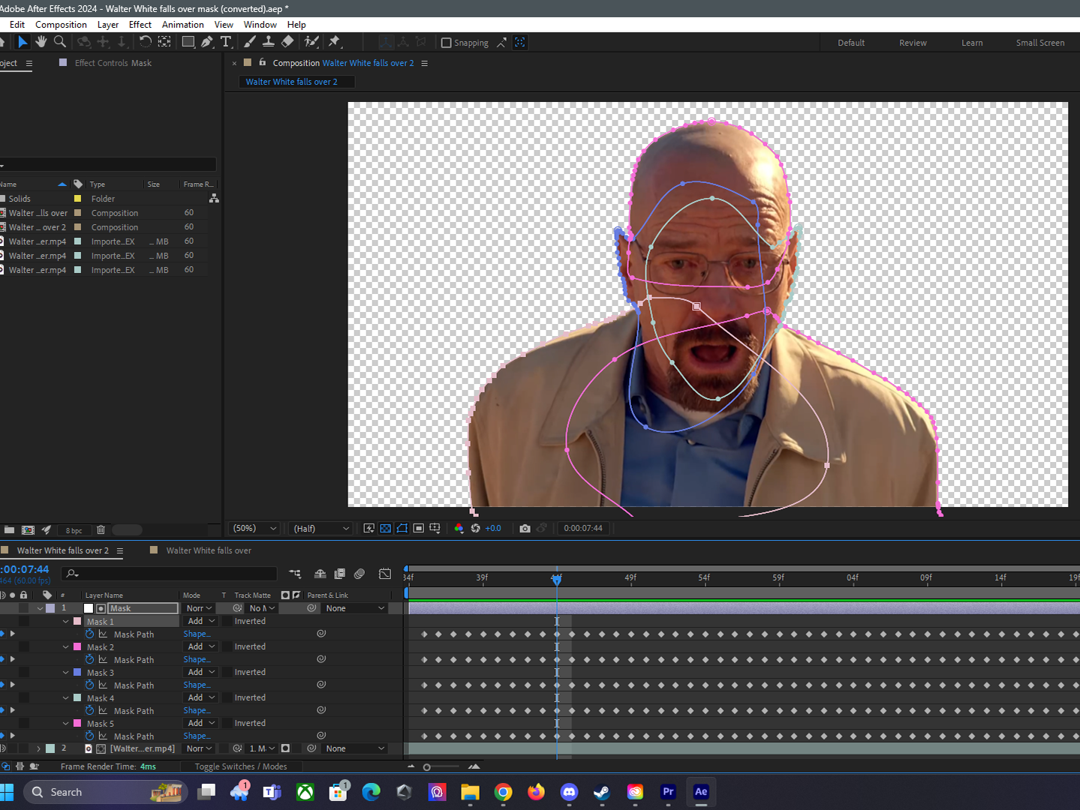Click the Mask 2 pink color swatch

pyautogui.click(x=77, y=646)
